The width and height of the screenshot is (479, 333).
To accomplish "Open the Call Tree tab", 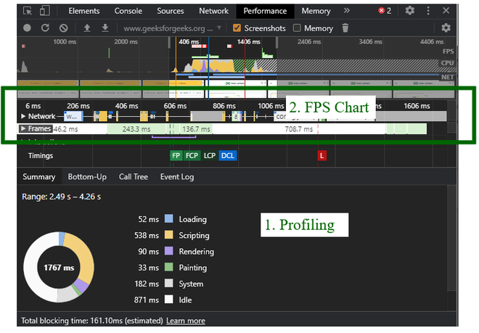I will pyautogui.click(x=134, y=177).
